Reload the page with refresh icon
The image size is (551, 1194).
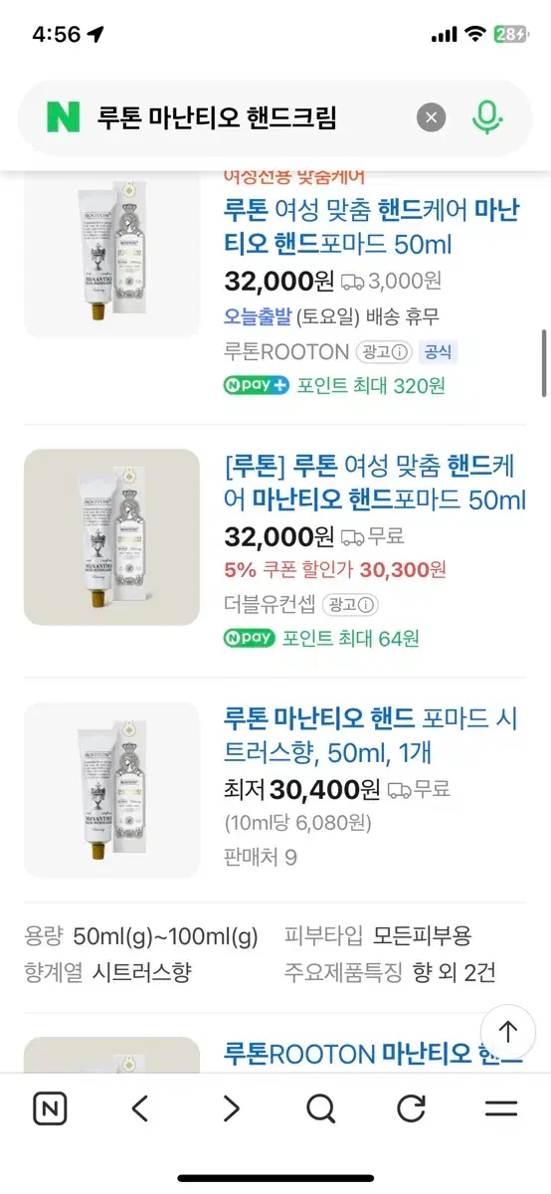(411, 1108)
